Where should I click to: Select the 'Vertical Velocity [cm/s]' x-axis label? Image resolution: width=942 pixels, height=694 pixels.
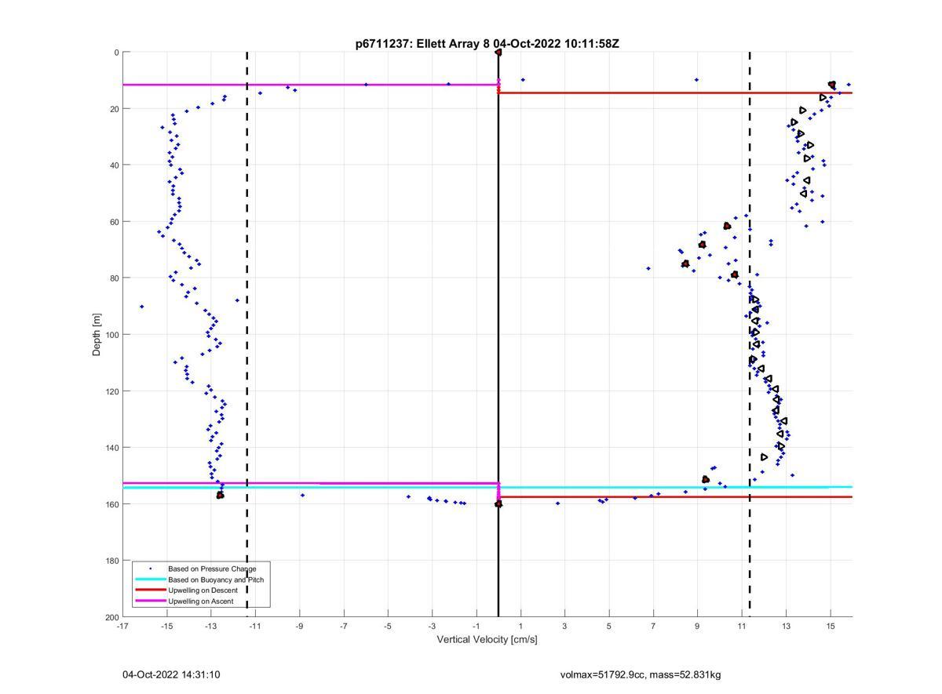pos(487,639)
